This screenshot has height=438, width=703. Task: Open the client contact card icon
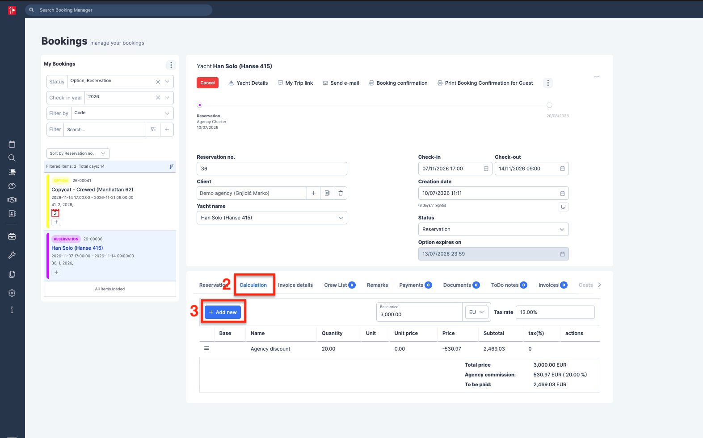tap(327, 193)
